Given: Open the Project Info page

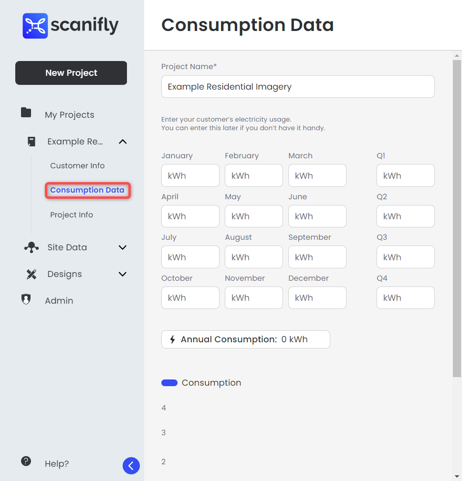Looking at the screenshot, I should point(72,215).
